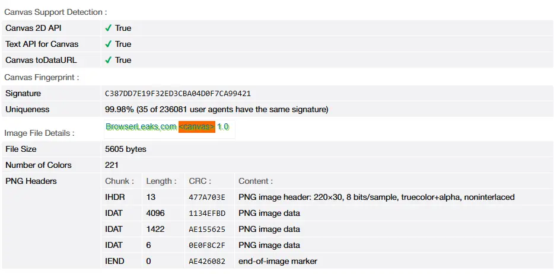
Task: Click the BrowserLeaks.com canvas fingerprint image
Action: click(170, 128)
